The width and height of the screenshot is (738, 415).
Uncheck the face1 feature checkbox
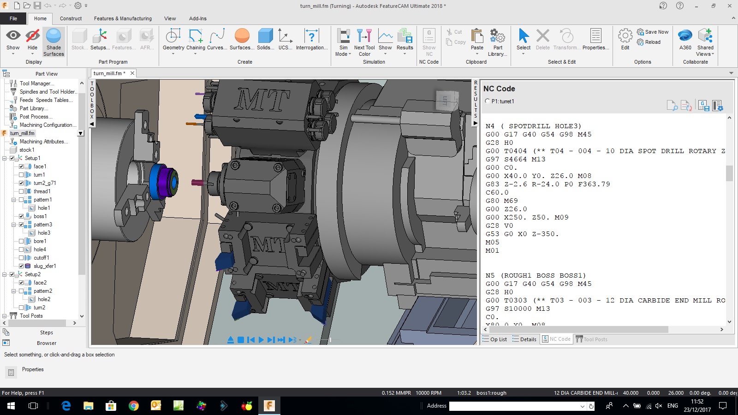21,166
